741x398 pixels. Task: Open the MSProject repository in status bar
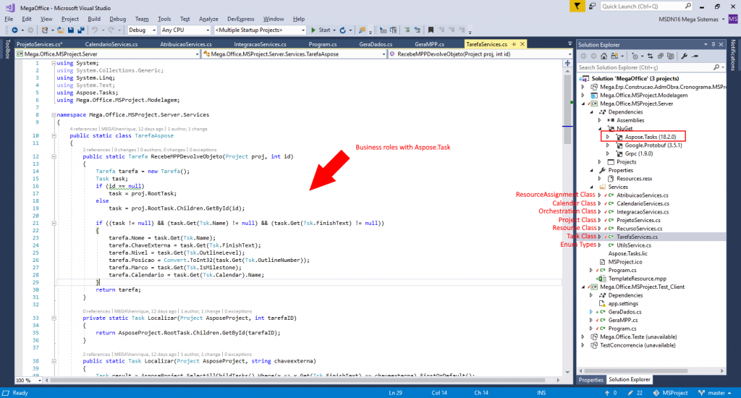click(x=670, y=393)
